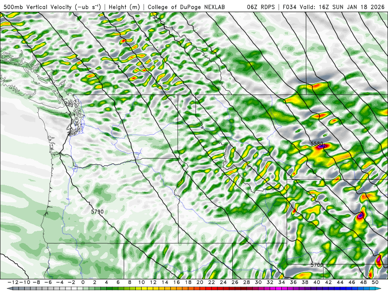Click the '24' value on the color scale
The width and height of the screenshot is (388, 291).
(x=223, y=282)
